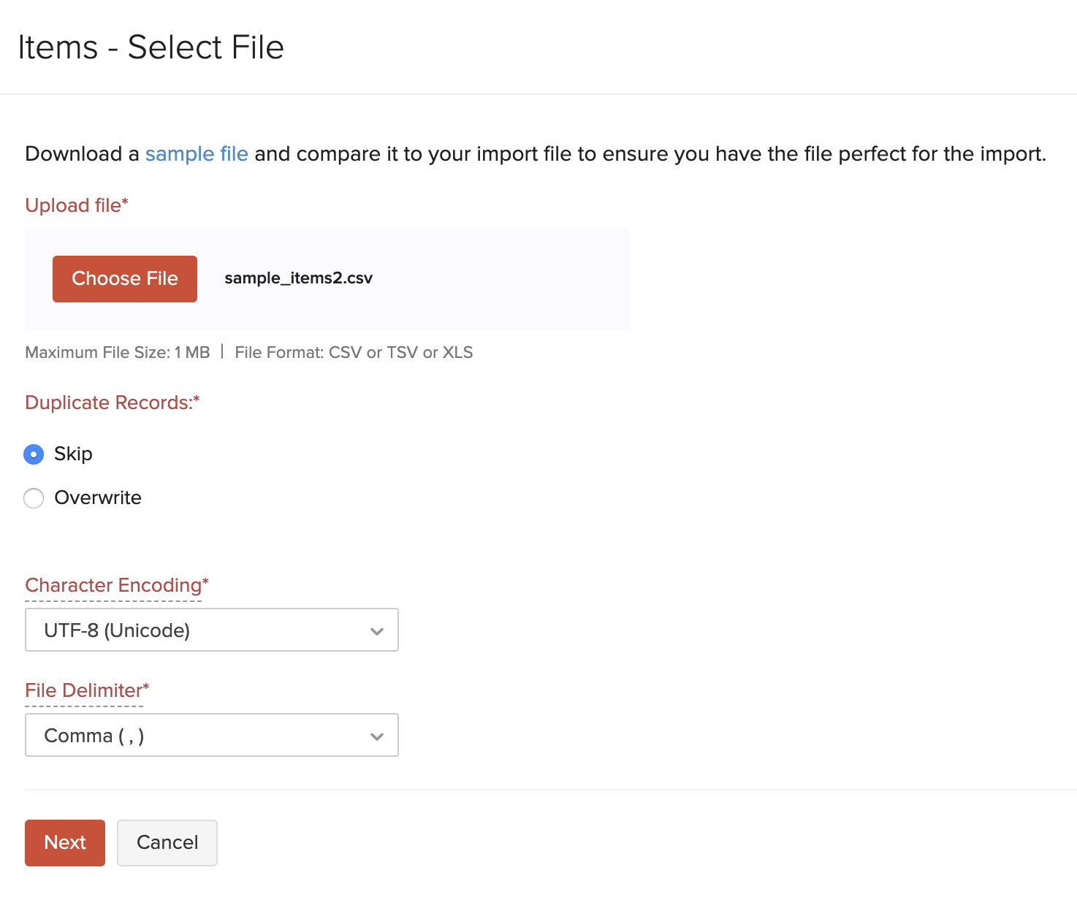Select the Skip duplicate records option
The image size is (1077, 900).
34,454
